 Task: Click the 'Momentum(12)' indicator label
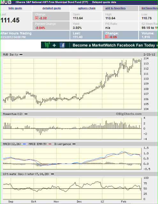13,114
